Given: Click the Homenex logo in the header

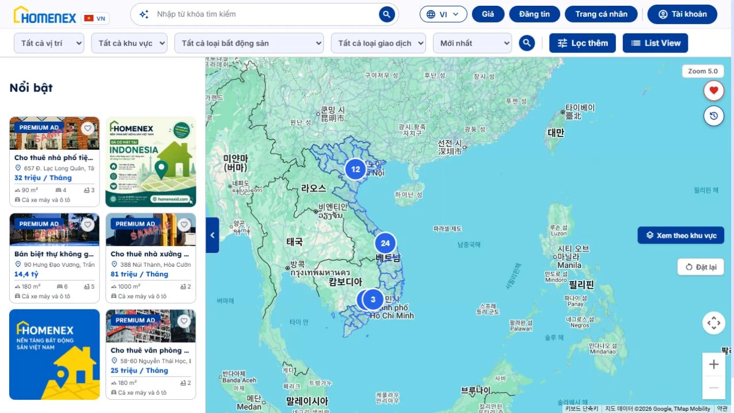Looking at the screenshot, I should pyautogui.click(x=45, y=15).
